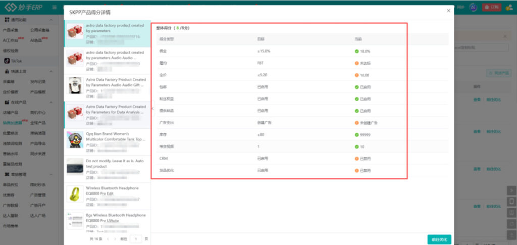Click the page number input in product list

(136, 239)
